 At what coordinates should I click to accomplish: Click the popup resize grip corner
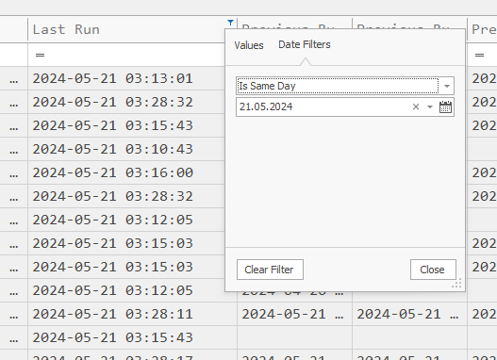coord(456,283)
